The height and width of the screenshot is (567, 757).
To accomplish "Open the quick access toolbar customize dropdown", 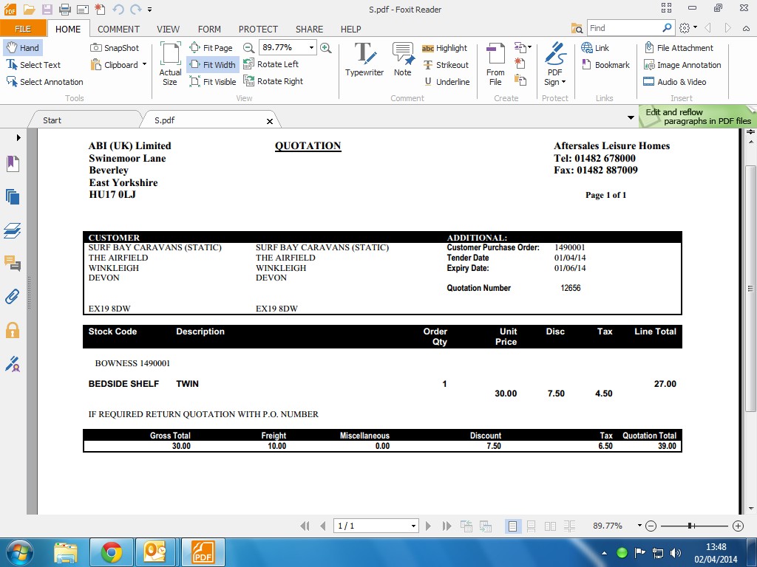I will tap(149, 9).
